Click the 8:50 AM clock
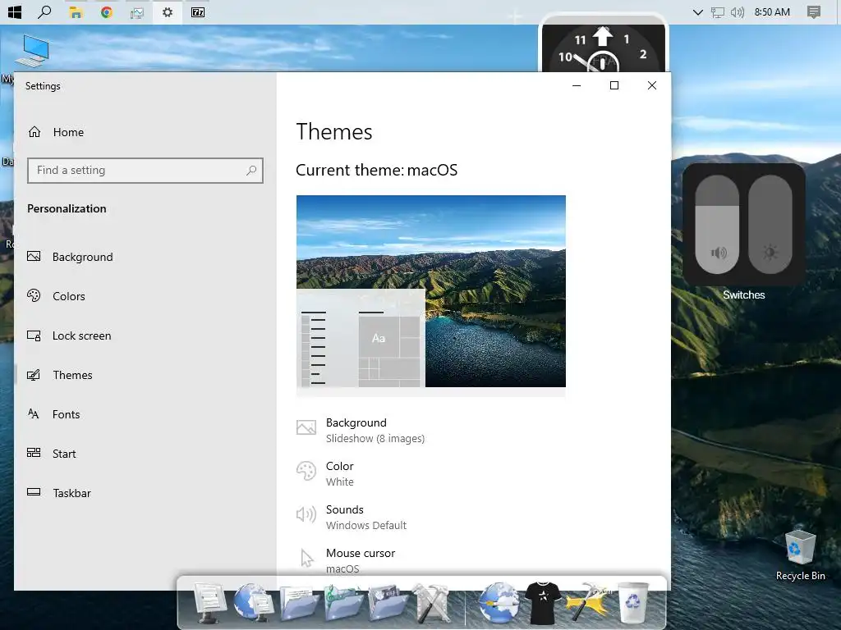Image resolution: width=841 pixels, height=630 pixels. (772, 11)
